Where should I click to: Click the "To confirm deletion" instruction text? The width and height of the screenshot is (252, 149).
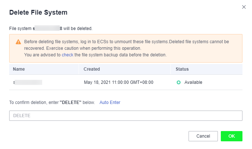(52, 103)
